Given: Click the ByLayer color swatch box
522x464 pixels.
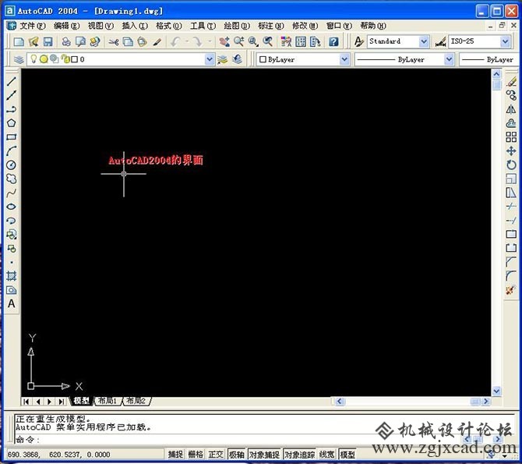Looking at the screenshot, I should 263,59.
